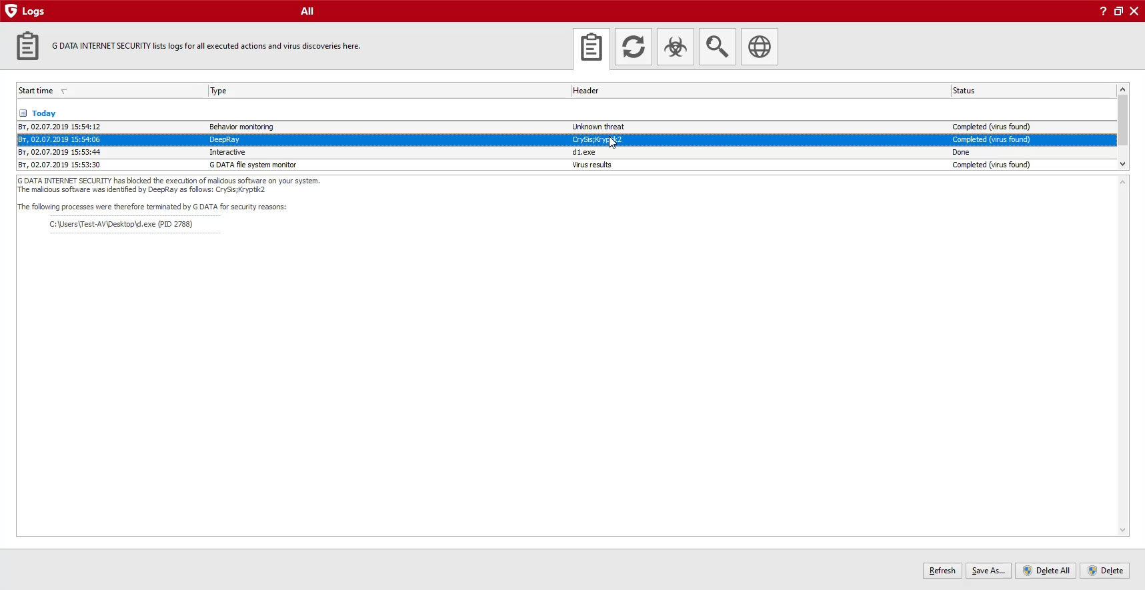Select the Interactive d1.exe log entry
Viewport: 1145px width, 590px height.
(567, 152)
